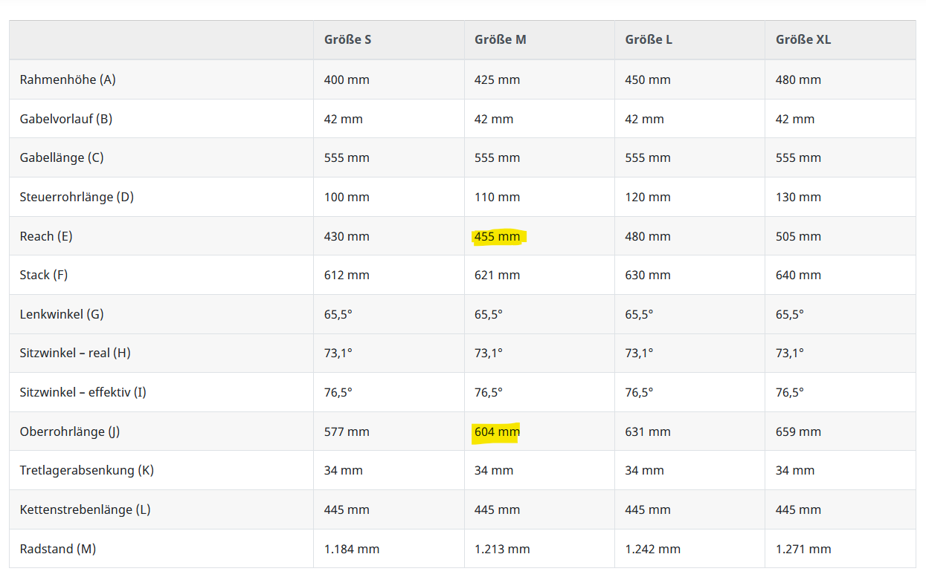The image size is (926, 580).
Task: Click the 480 mm Rahmenhöhe value for XL
Action: [798, 79]
